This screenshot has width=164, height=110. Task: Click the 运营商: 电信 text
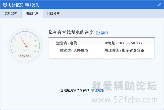point(66,43)
